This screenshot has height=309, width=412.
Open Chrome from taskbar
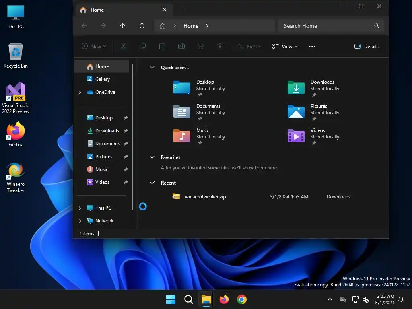pyautogui.click(x=242, y=299)
